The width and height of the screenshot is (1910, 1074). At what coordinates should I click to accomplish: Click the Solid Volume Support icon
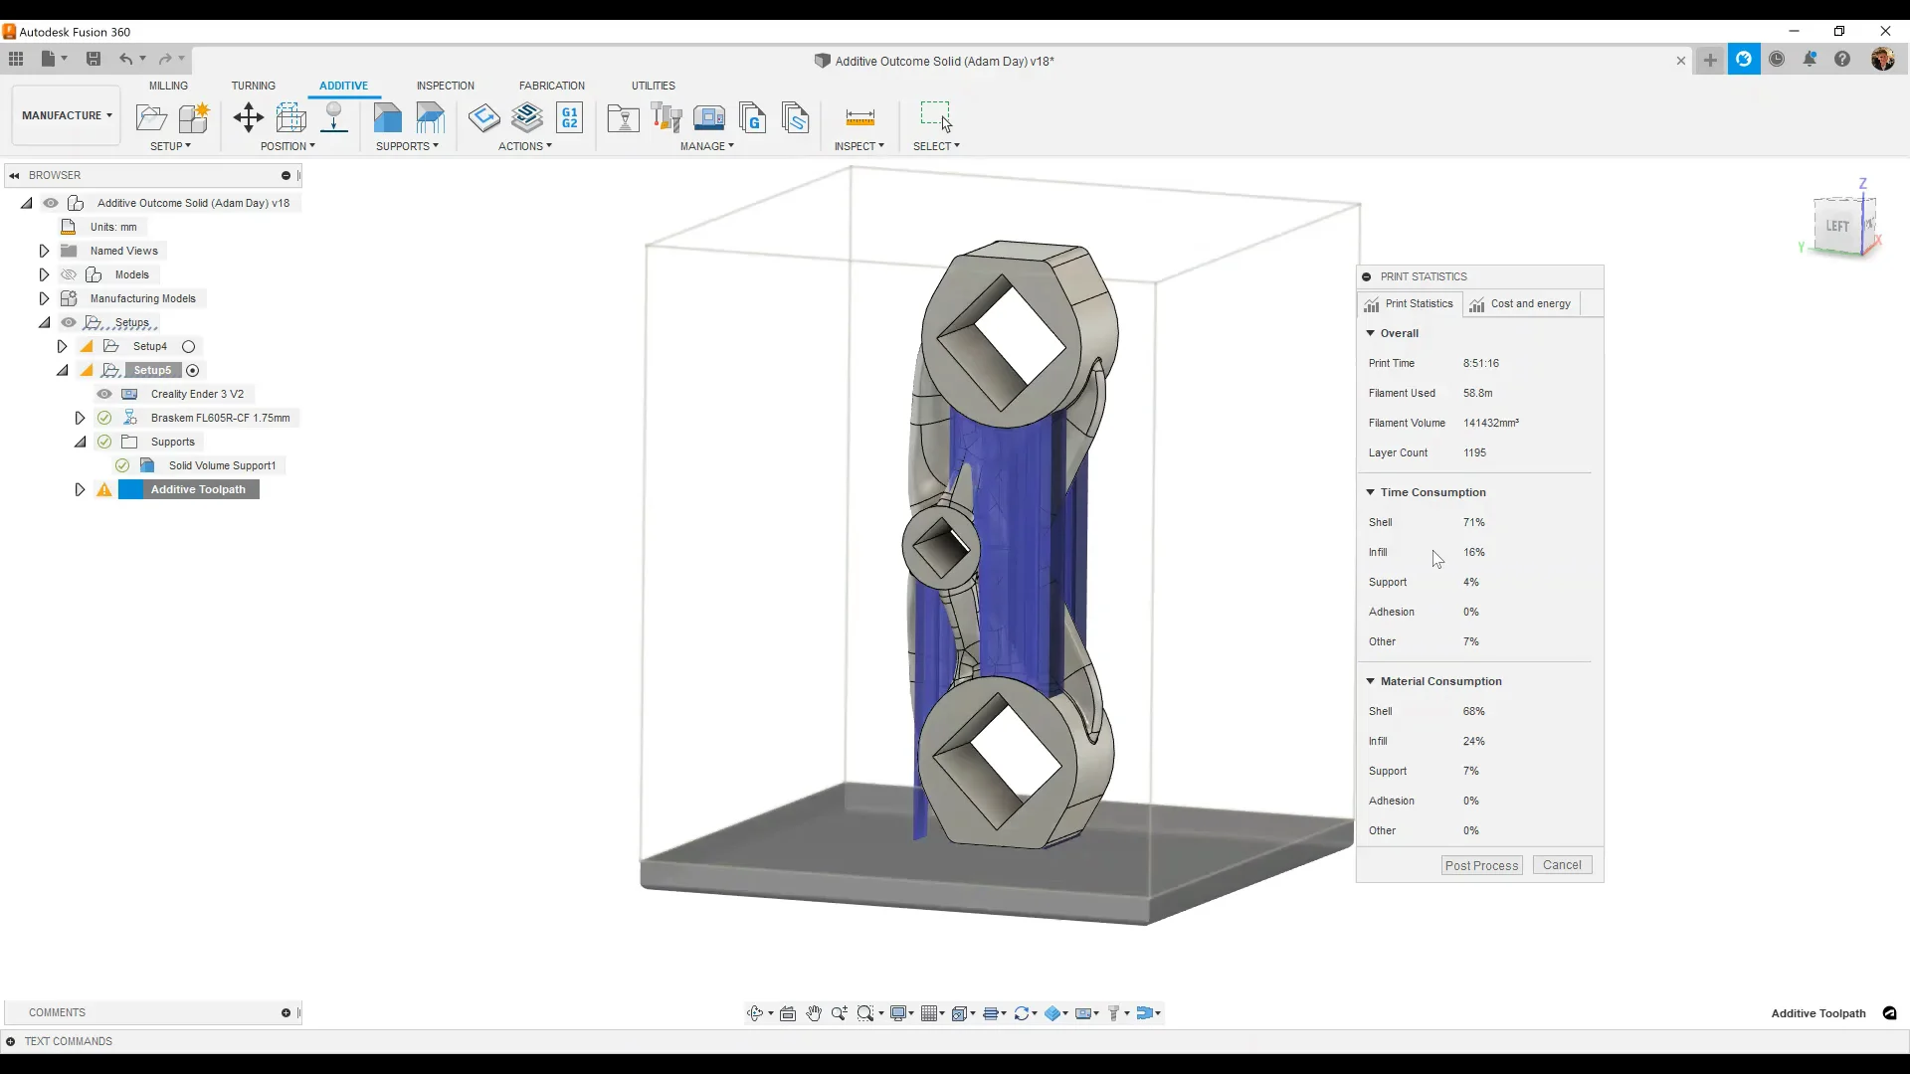click(x=387, y=117)
